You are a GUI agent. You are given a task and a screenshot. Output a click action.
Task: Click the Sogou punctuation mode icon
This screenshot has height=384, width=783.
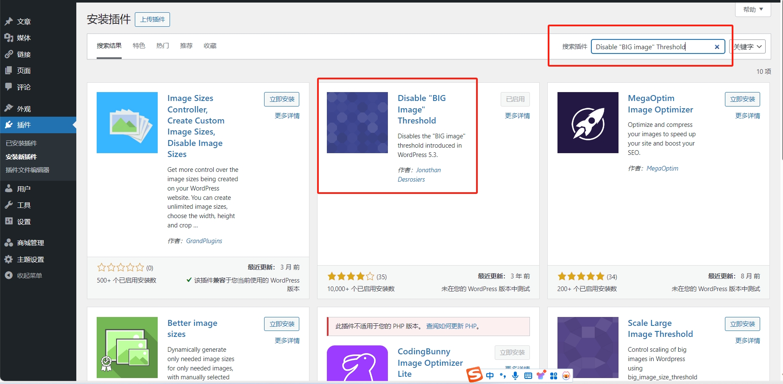pos(503,376)
